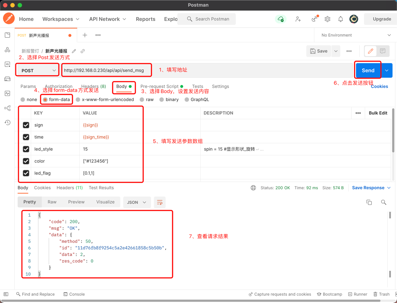Open the Pre-request Script tab

coord(162,86)
